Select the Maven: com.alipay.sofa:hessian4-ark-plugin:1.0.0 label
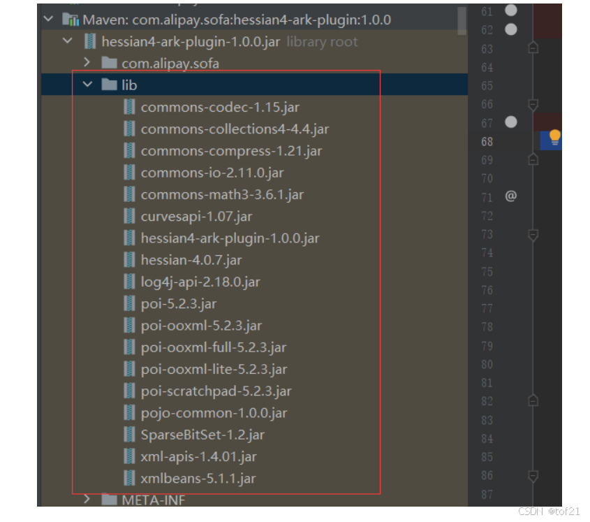590x522 pixels. tap(237, 20)
